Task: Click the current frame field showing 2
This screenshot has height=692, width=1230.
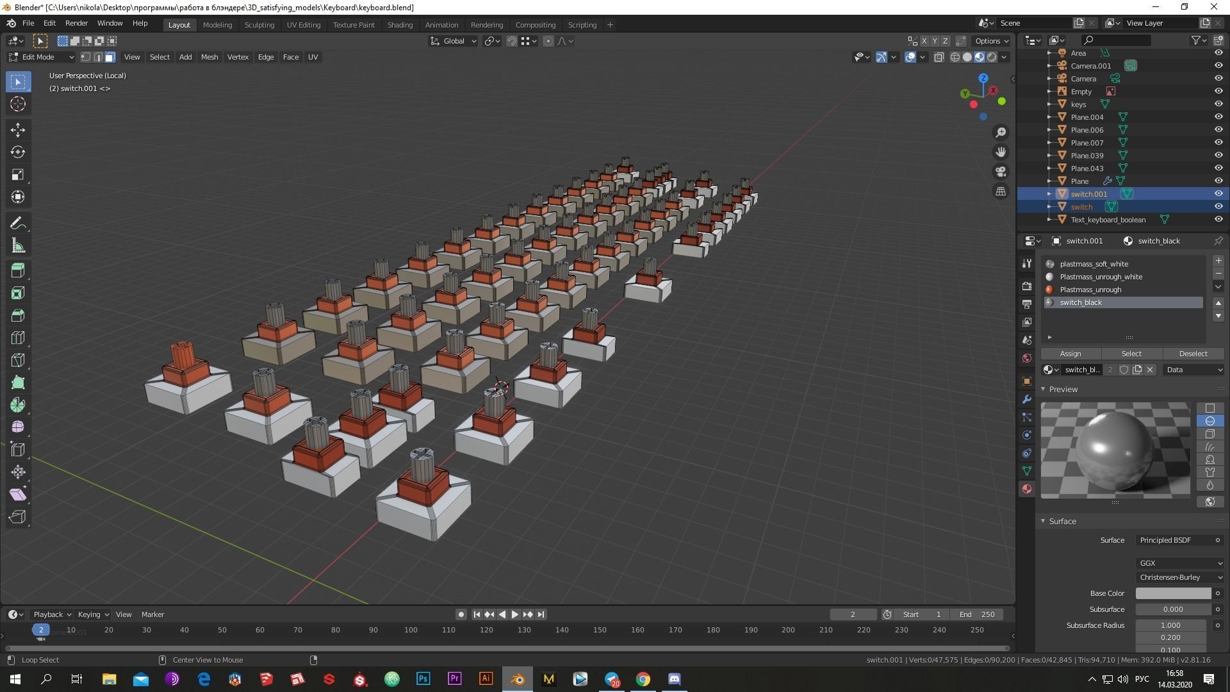Action: [853, 614]
